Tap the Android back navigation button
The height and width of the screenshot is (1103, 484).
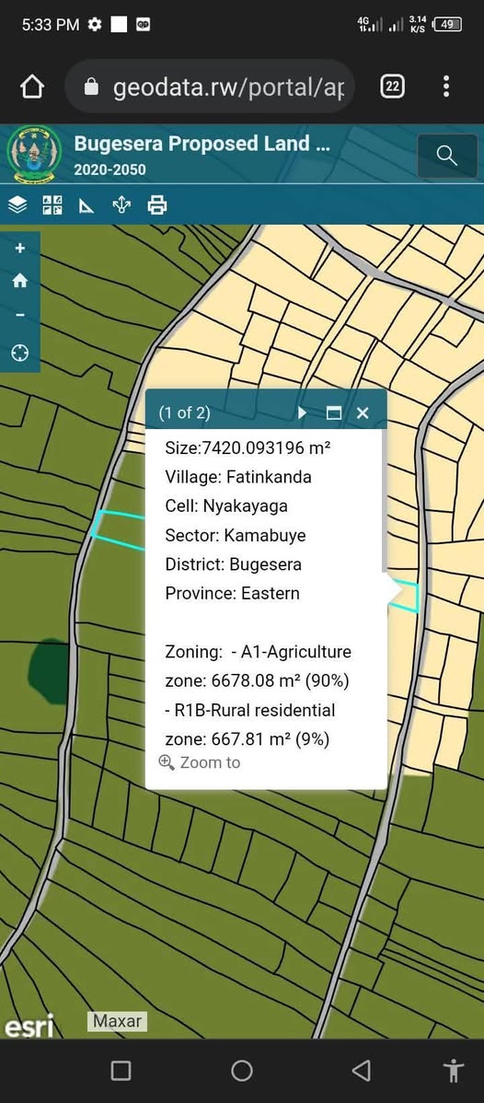pyautogui.click(x=362, y=1071)
